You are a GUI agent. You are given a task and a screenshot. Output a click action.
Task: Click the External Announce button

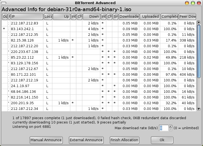pos(86,140)
